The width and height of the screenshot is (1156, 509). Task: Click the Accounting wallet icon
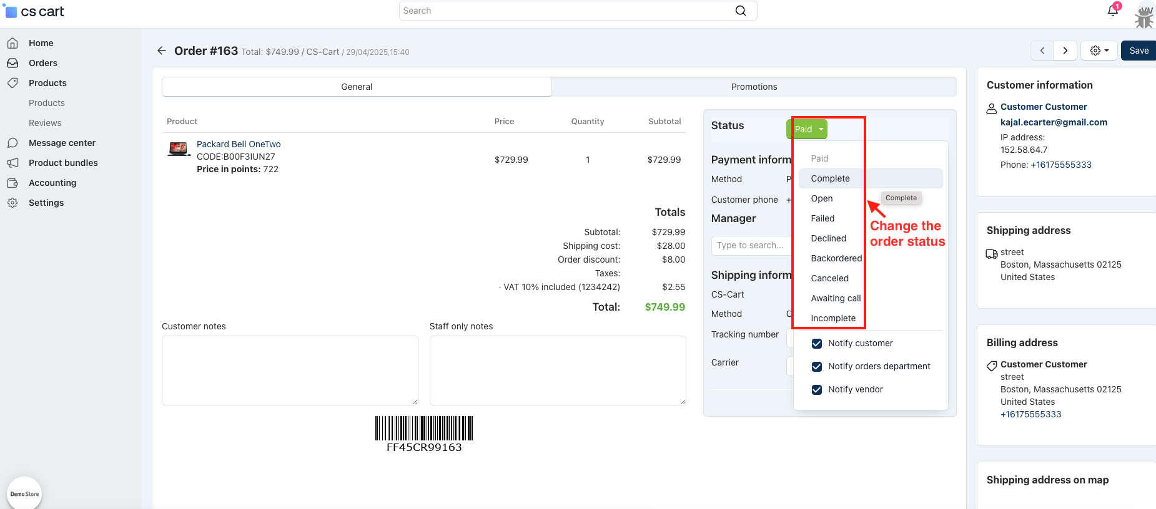(12, 183)
